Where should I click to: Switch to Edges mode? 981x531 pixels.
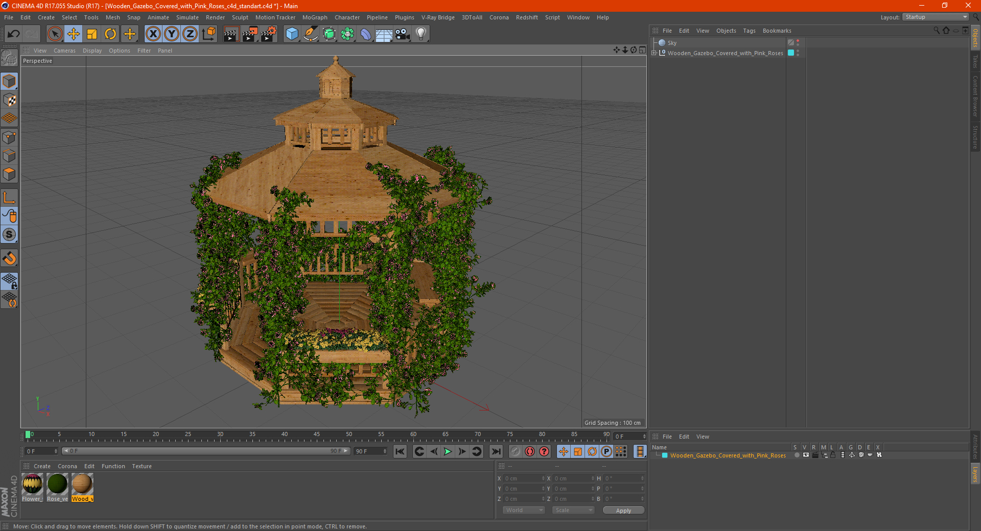pos(10,156)
